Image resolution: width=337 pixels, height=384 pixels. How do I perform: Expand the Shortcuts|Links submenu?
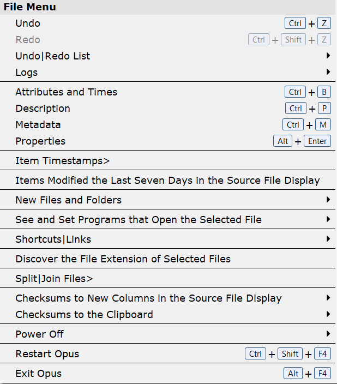pyautogui.click(x=53, y=239)
